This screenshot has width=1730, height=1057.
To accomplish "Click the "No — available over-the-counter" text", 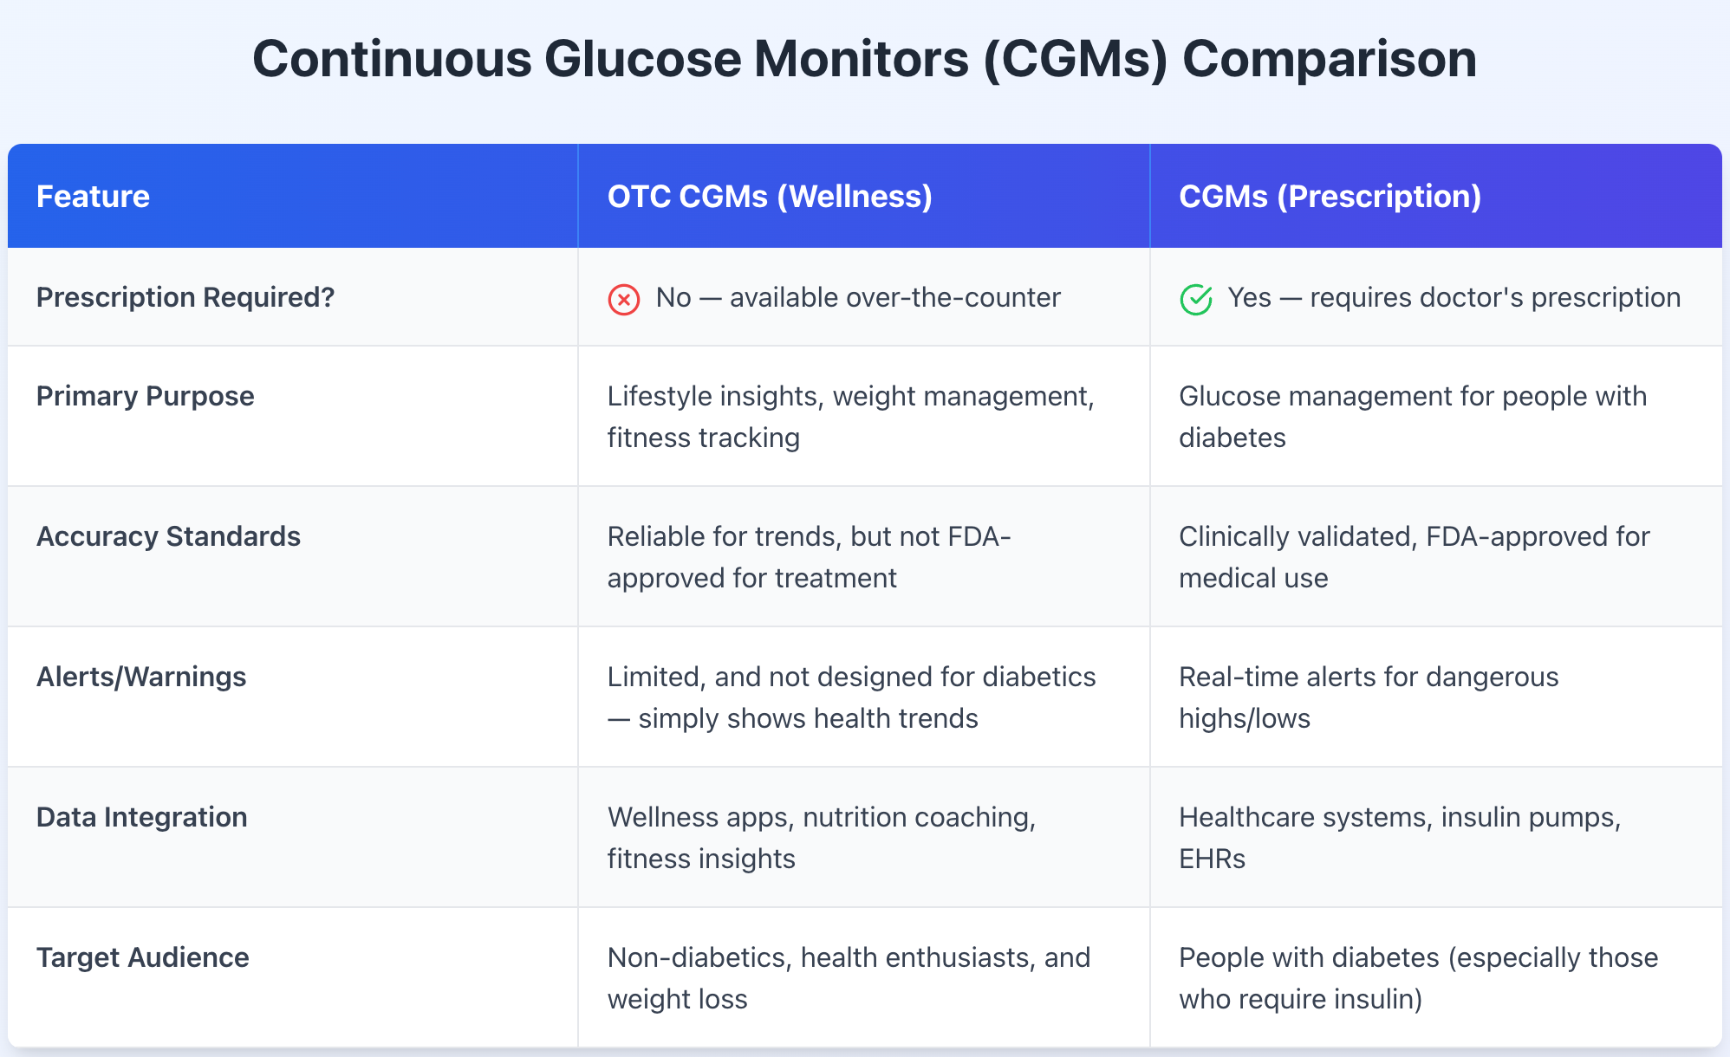I will (x=858, y=297).
